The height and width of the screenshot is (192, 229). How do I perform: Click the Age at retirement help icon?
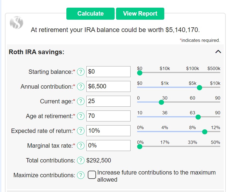pos(80,116)
